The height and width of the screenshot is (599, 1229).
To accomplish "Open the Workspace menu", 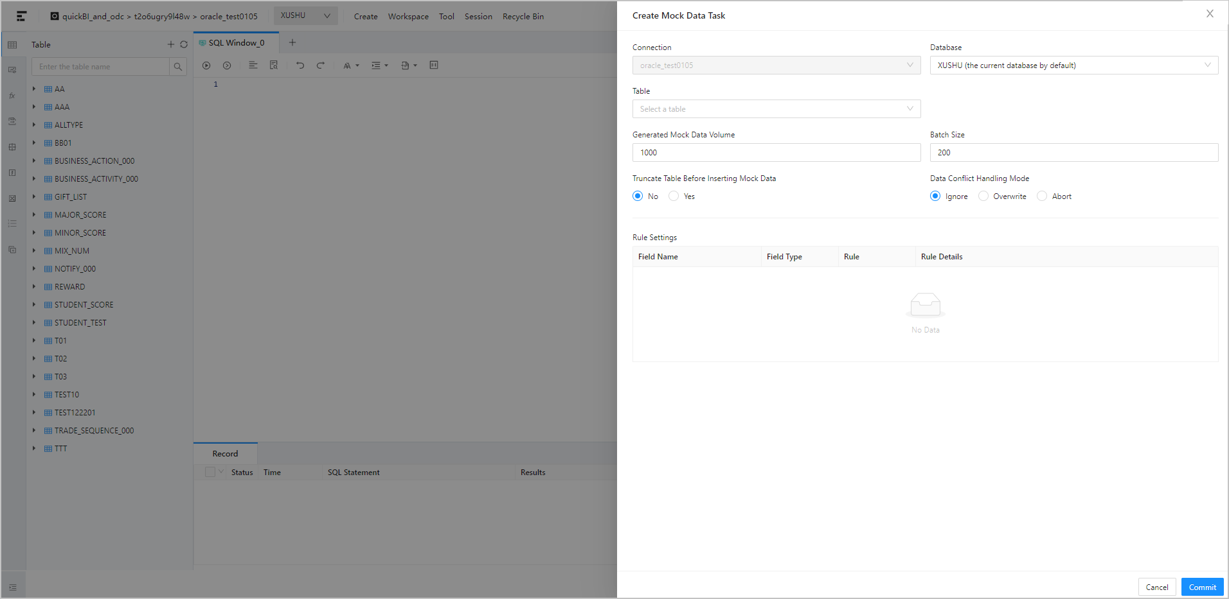I will 408,17.
